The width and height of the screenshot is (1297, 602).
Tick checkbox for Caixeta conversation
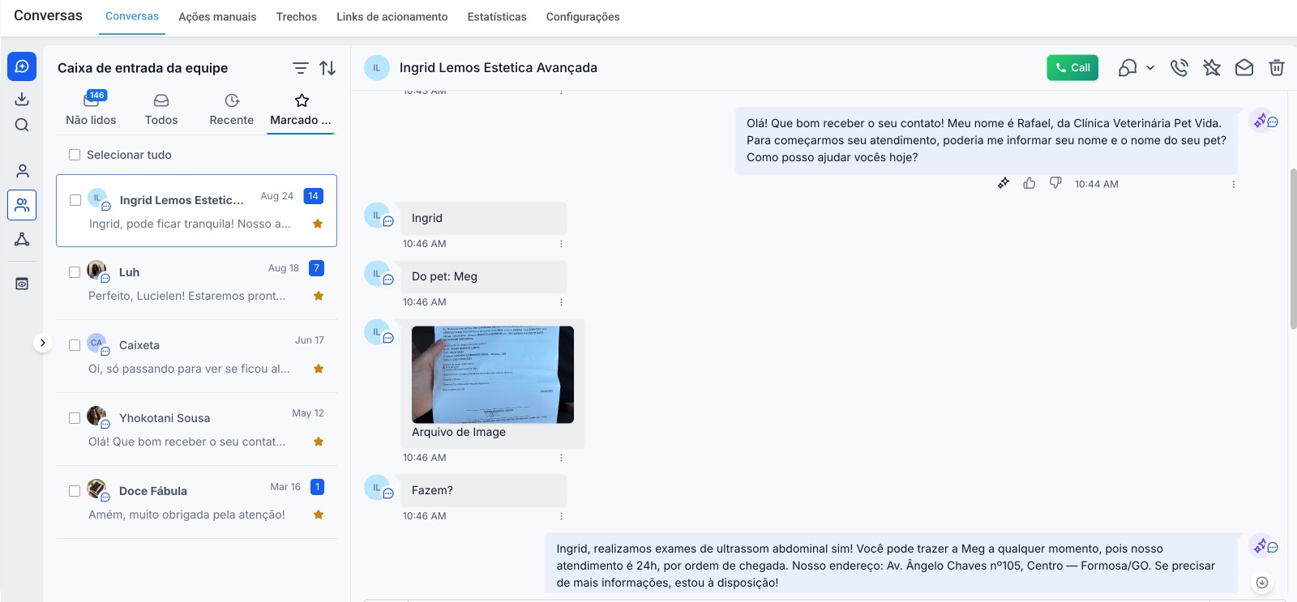pyautogui.click(x=75, y=345)
